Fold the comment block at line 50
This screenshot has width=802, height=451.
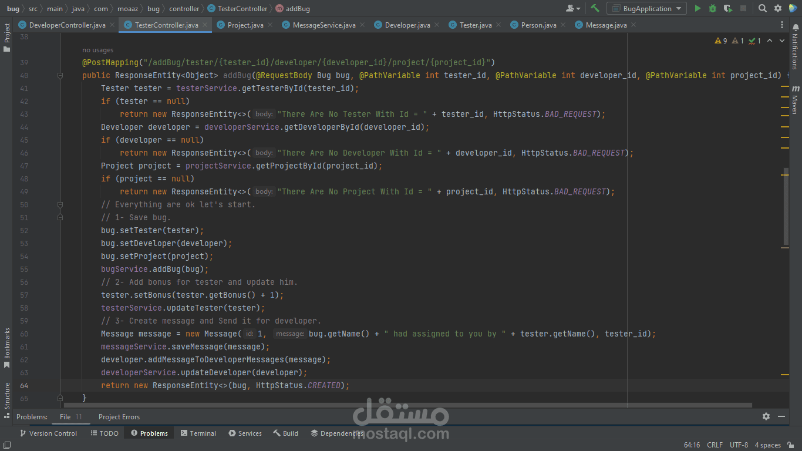coord(60,205)
